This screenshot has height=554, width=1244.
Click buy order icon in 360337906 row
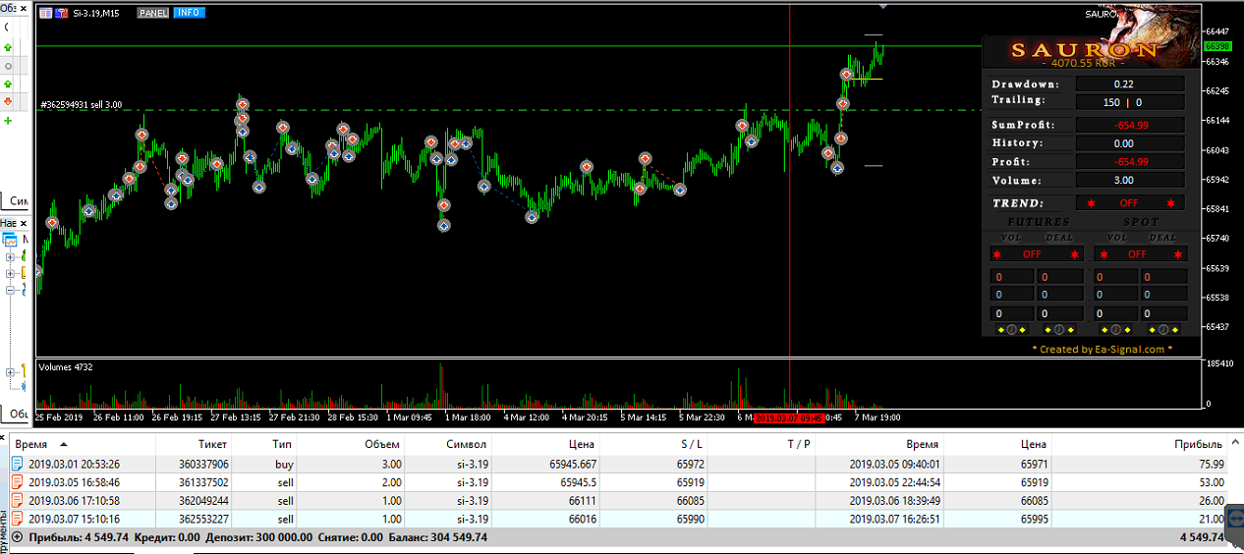17,464
